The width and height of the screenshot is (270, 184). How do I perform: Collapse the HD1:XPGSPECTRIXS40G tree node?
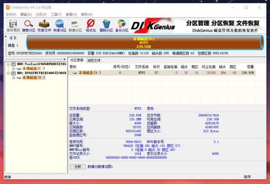coord(8,73)
